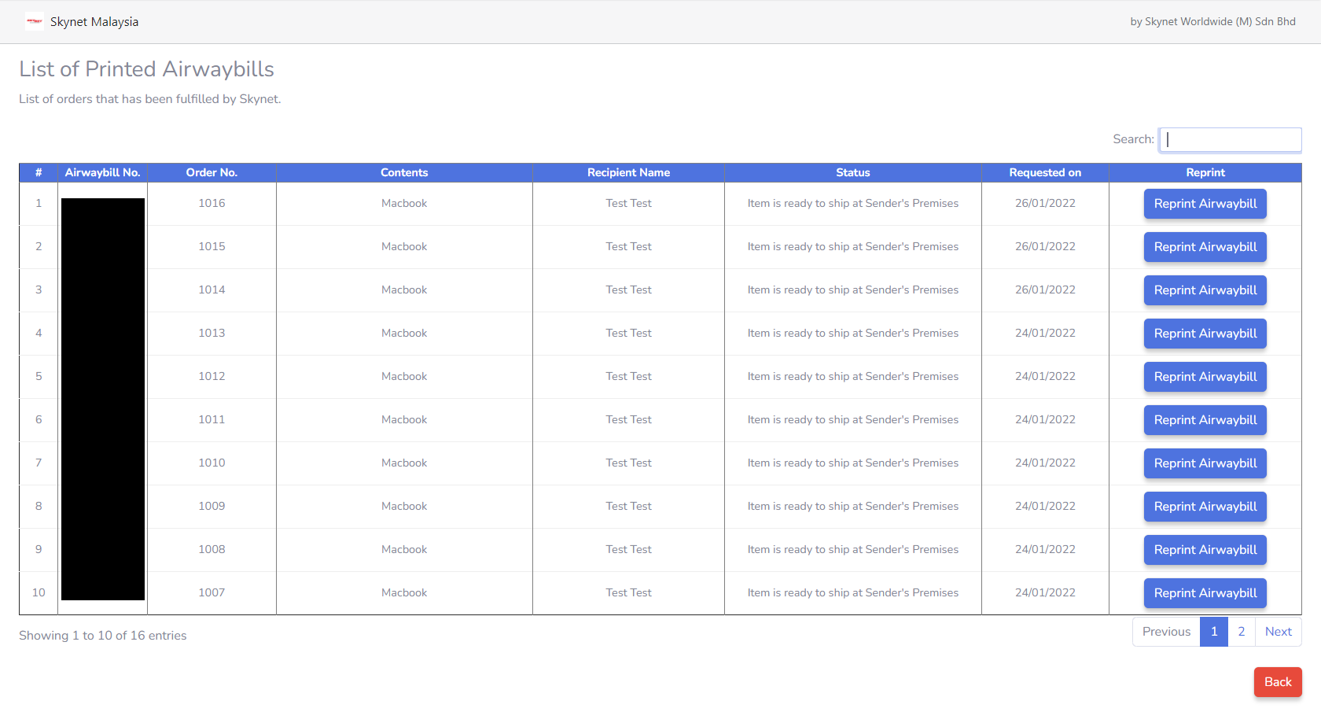Image resolution: width=1321 pixels, height=712 pixels.
Task: Sort by the Requested on column header
Action: click(x=1045, y=172)
